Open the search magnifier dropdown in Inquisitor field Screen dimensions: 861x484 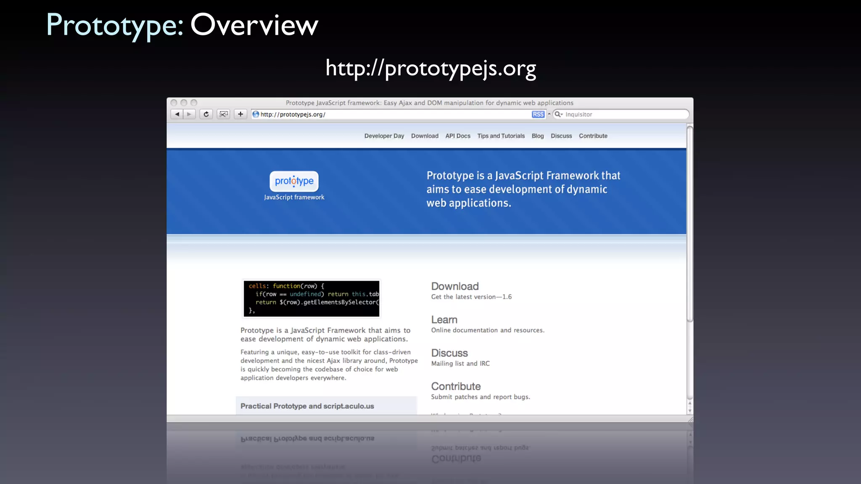point(559,114)
